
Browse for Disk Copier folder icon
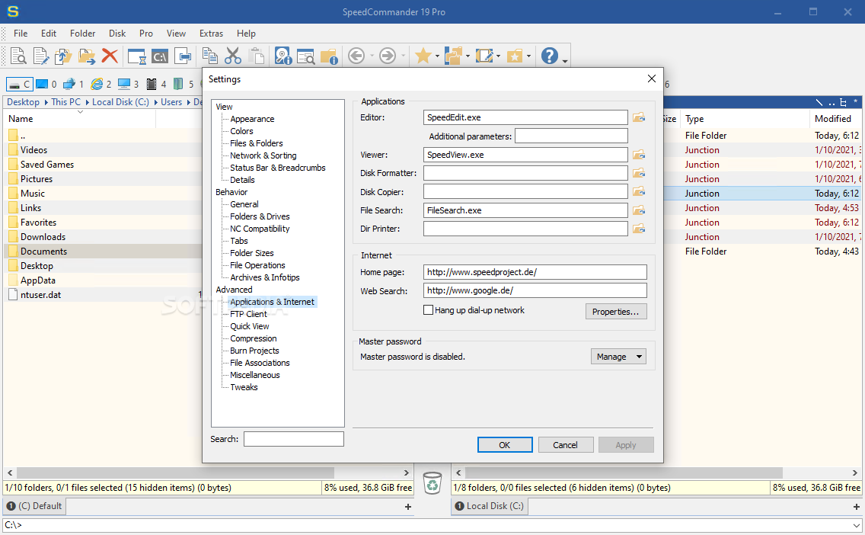point(639,192)
